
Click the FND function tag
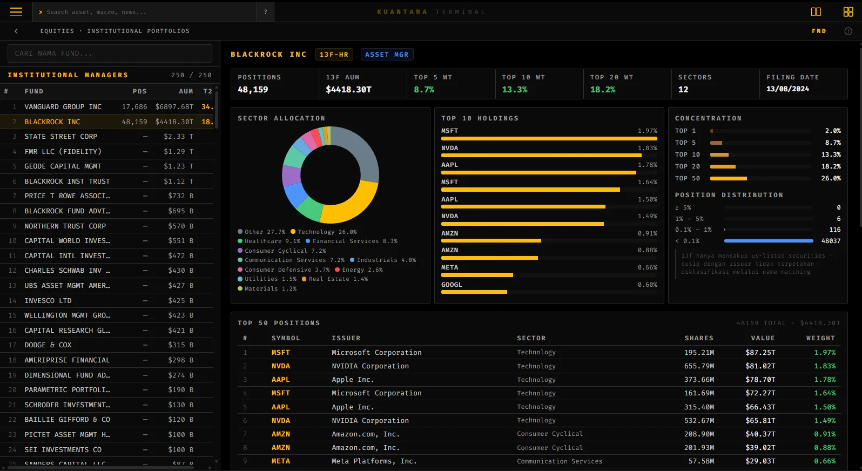click(x=819, y=31)
